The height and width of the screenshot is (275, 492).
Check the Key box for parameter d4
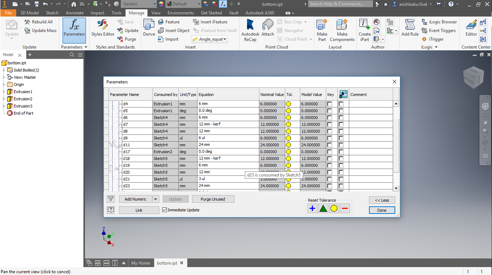[329, 104]
